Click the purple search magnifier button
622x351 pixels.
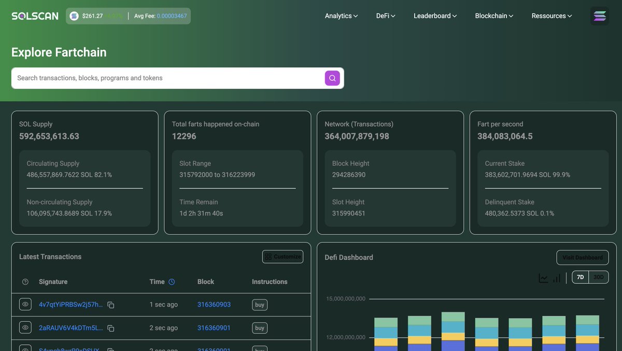pos(332,78)
